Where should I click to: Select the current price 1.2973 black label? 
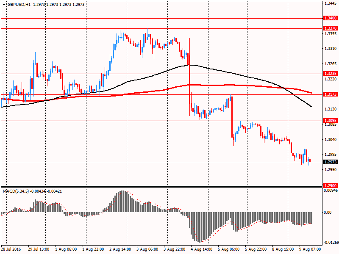pos(330,162)
